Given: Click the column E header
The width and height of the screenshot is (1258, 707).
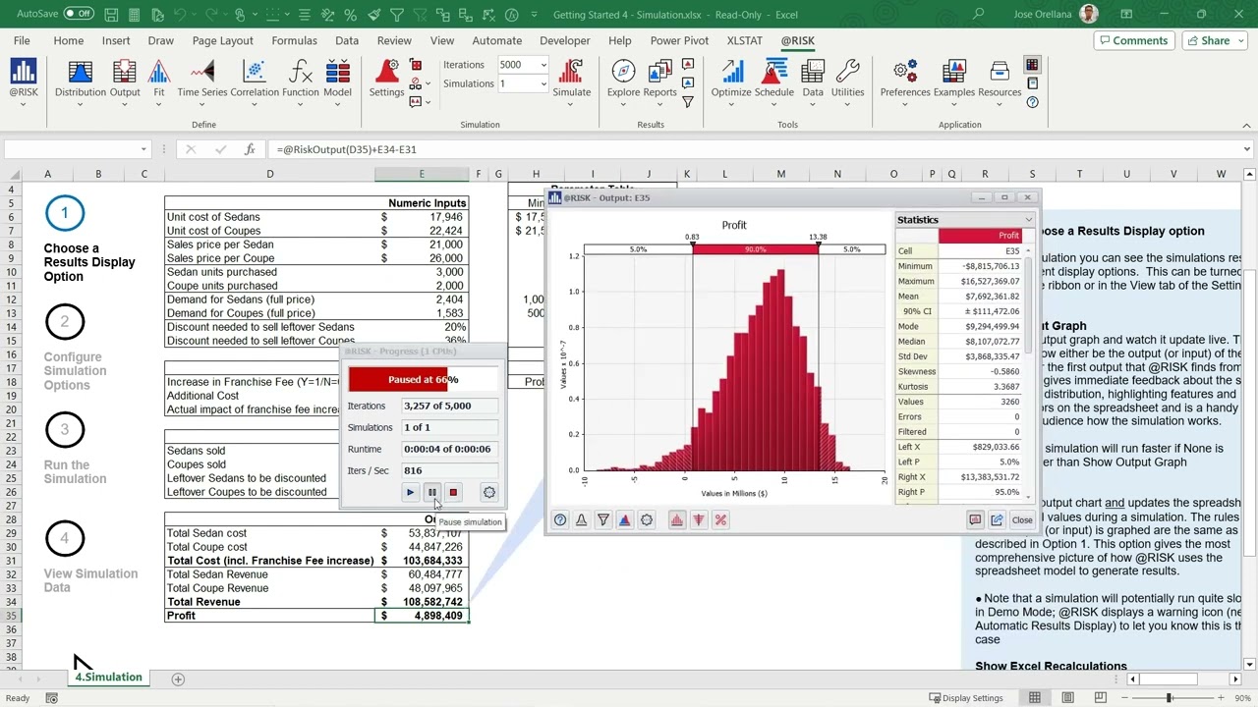Looking at the screenshot, I should [x=422, y=174].
